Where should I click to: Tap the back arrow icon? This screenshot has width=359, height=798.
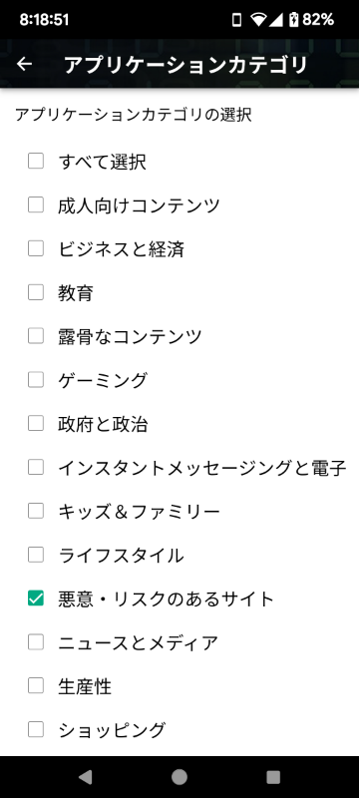(x=24, y=64)
